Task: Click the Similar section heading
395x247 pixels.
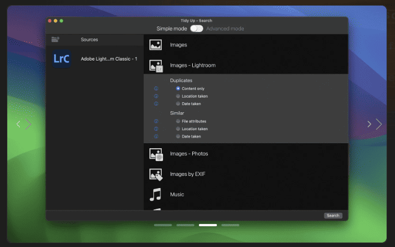Action: [x=177, y=113]
